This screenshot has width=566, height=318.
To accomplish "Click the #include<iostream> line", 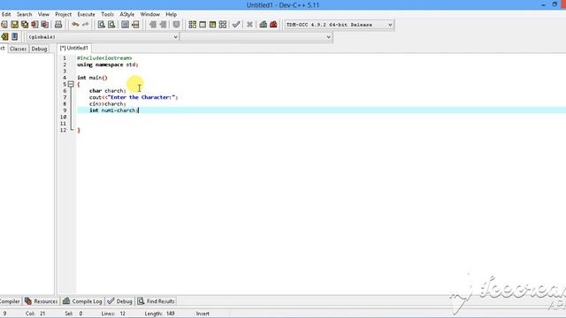I will (x=104, y=58).
